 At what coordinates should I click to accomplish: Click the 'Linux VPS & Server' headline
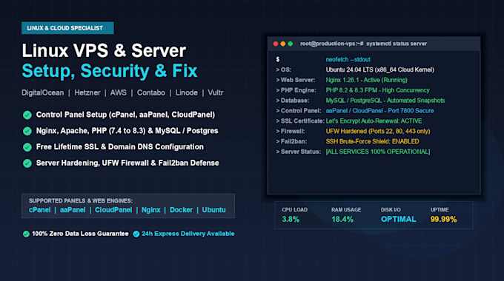click(104, 51)
